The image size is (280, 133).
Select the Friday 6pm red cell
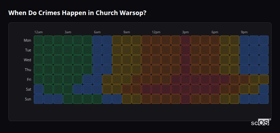[215, 79]
